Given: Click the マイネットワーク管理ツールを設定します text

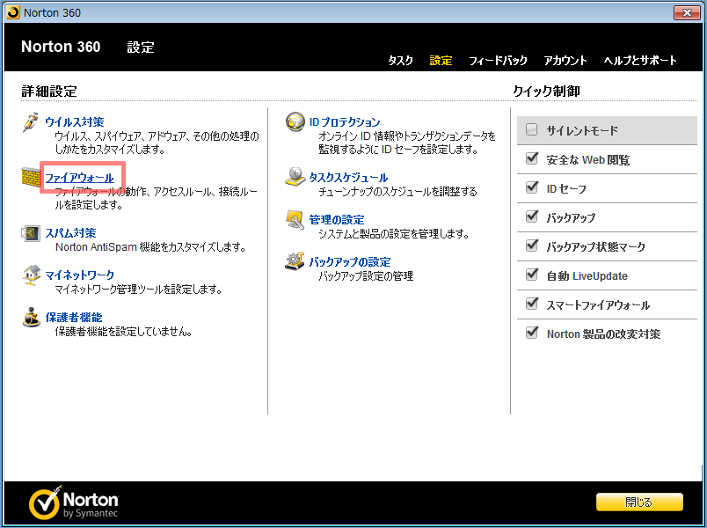Looking at the screenshot, I should coord(139,290).
